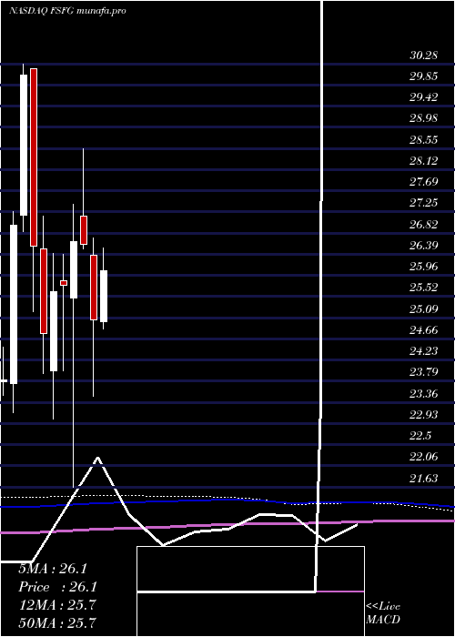The height and width of the screenshot is (637, 455).
Task: Click the <<Live MACD label
Action: (383, 612)
